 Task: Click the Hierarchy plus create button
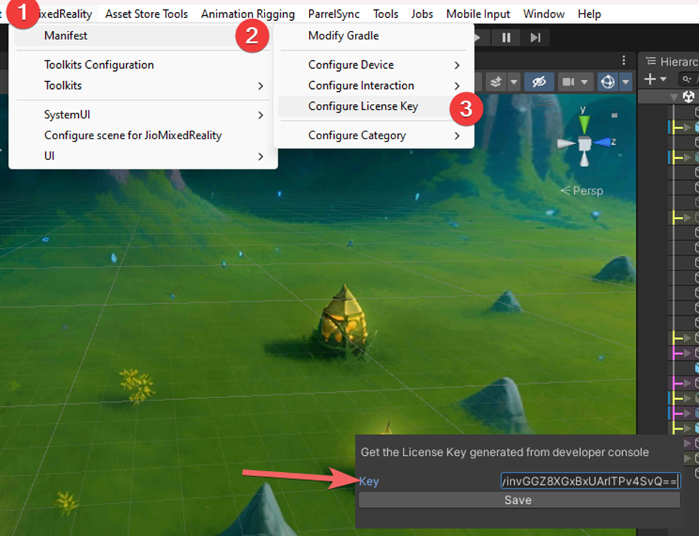point(650,79)
